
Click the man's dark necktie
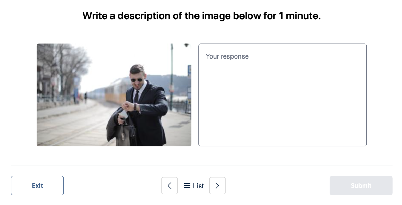click(136, 97)
